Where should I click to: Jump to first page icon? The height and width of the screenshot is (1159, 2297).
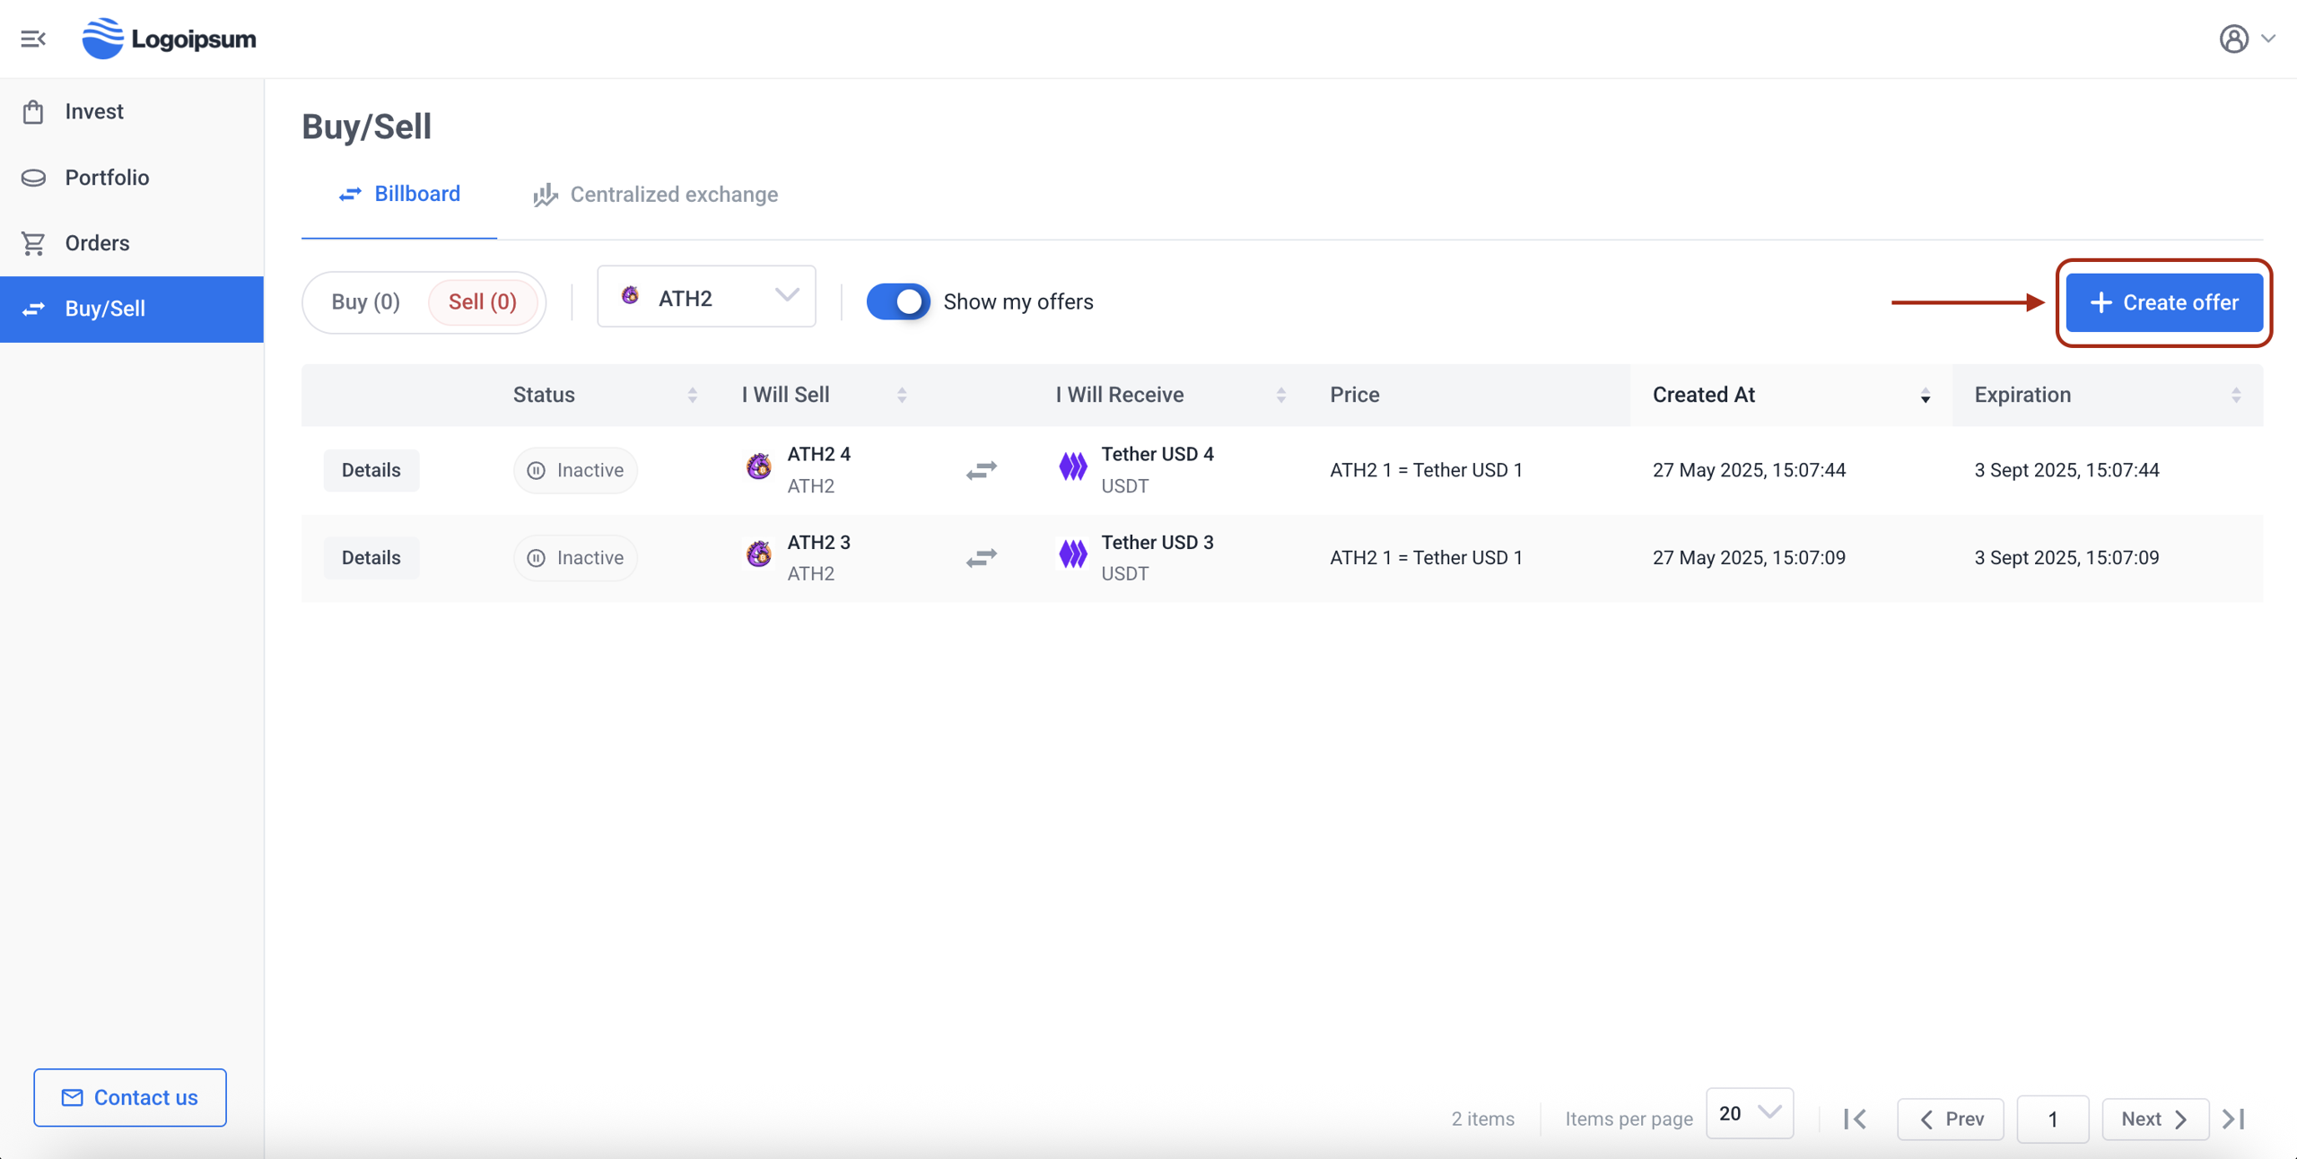point(1856,1119)
